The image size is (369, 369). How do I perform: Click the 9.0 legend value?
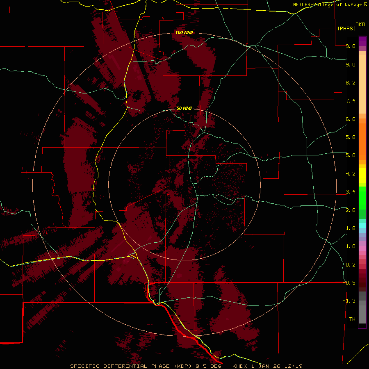(x=351, y=64)
